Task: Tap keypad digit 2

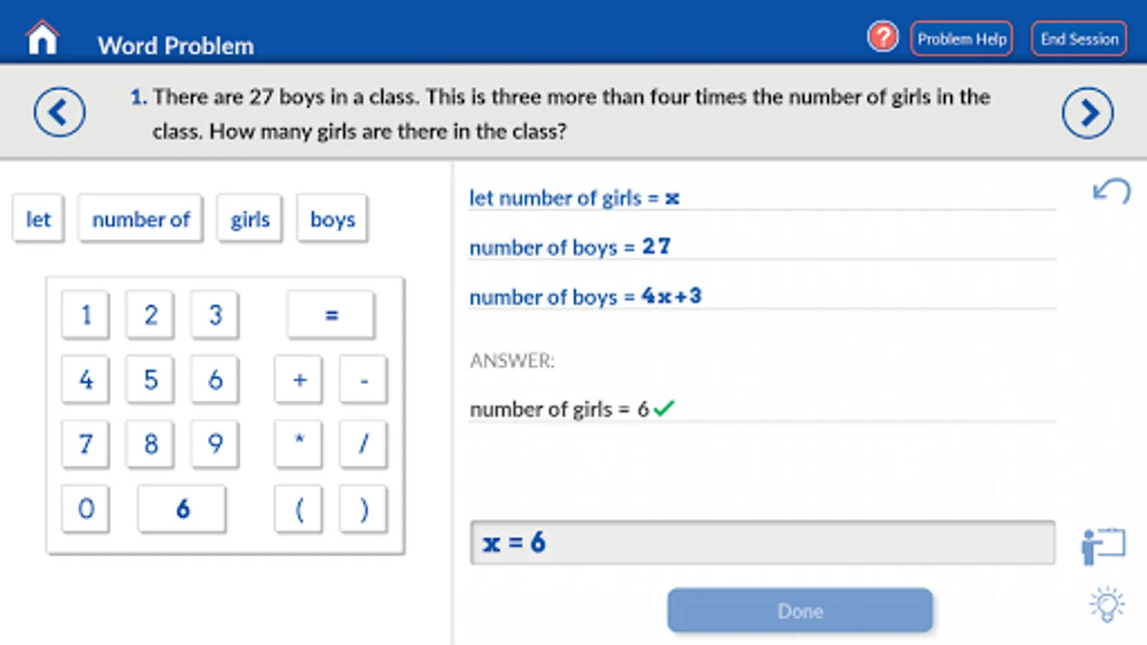Action: pyautogui.click(x=150, y=315)
